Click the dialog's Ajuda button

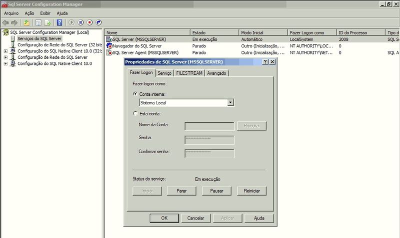tap(259, 218)
